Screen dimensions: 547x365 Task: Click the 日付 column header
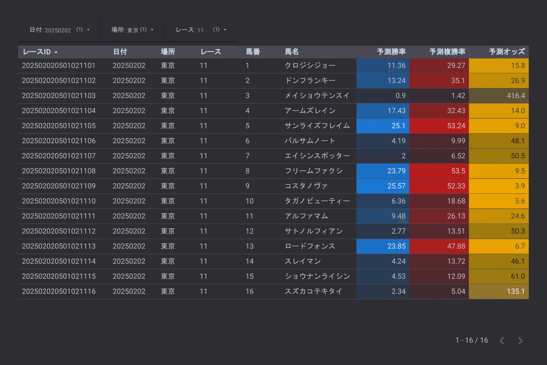coord(120,52)
